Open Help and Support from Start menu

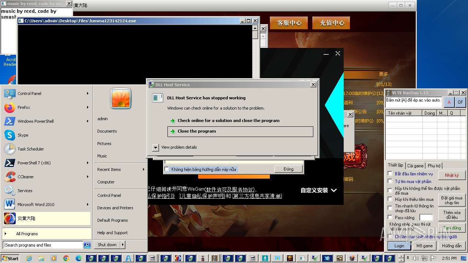tap(113, 233)
